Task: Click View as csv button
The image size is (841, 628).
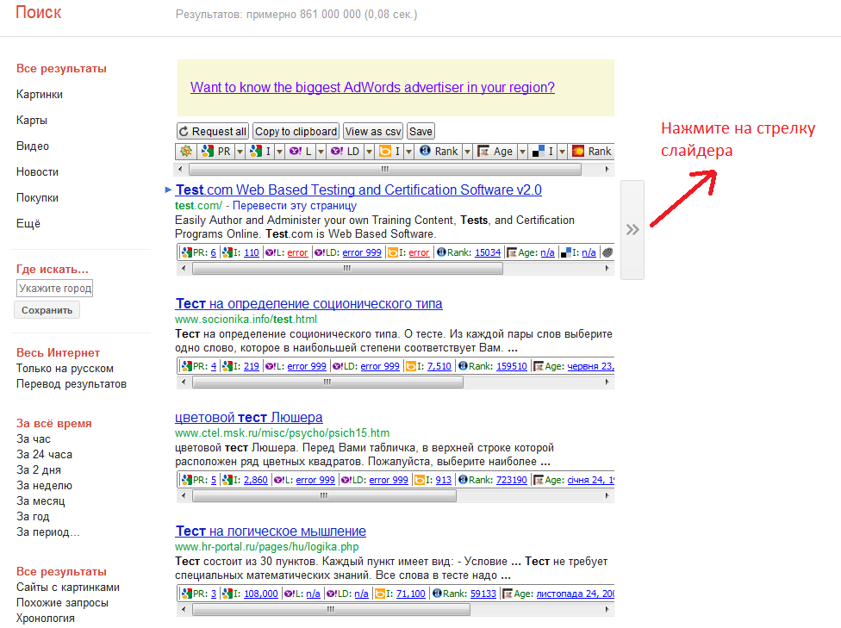Action: 373,132
